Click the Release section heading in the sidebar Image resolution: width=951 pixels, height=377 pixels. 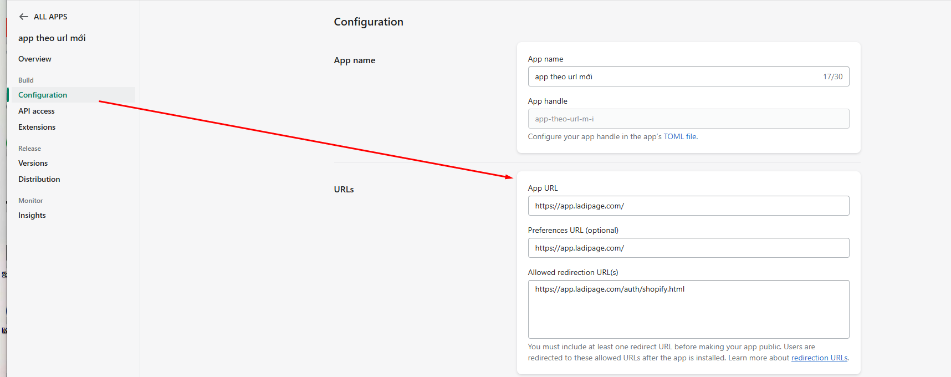[x=30, y=149]
